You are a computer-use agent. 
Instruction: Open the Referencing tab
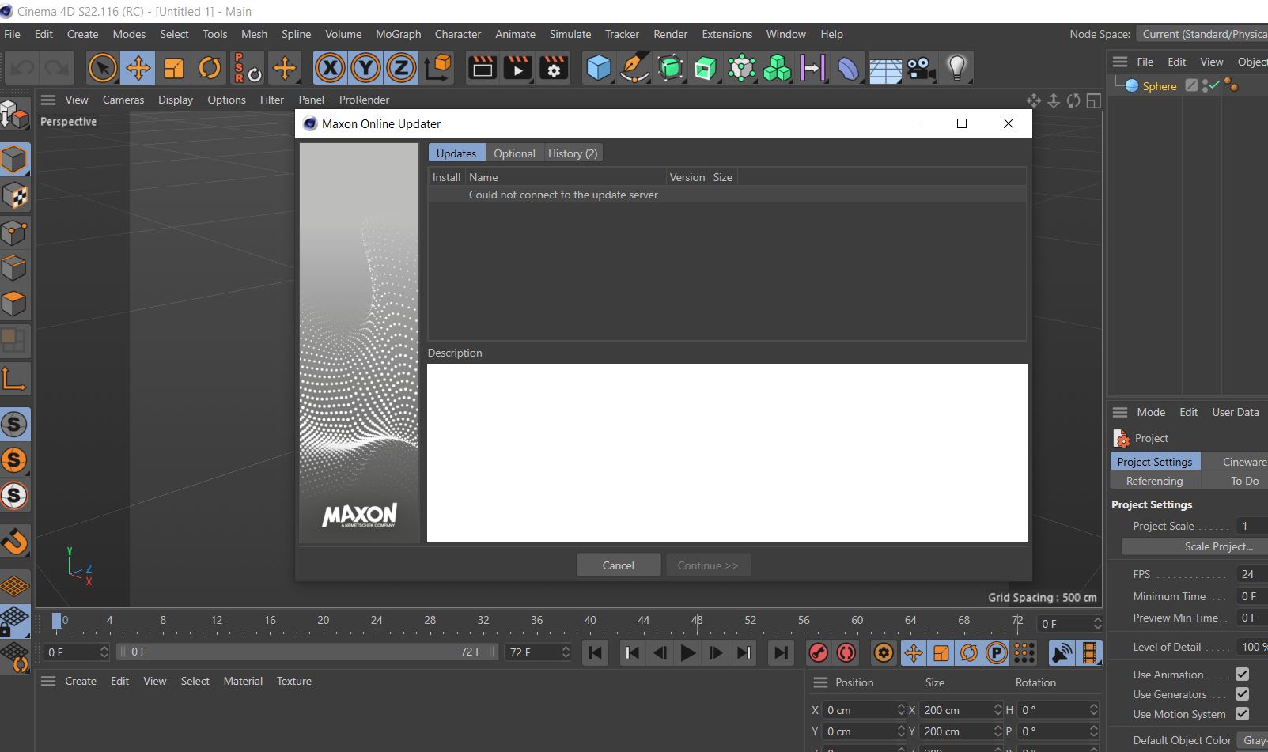click(1155, 481)
